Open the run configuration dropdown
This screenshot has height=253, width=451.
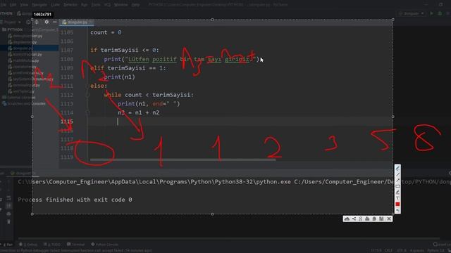pyautogui.click(x=412, y=13)
